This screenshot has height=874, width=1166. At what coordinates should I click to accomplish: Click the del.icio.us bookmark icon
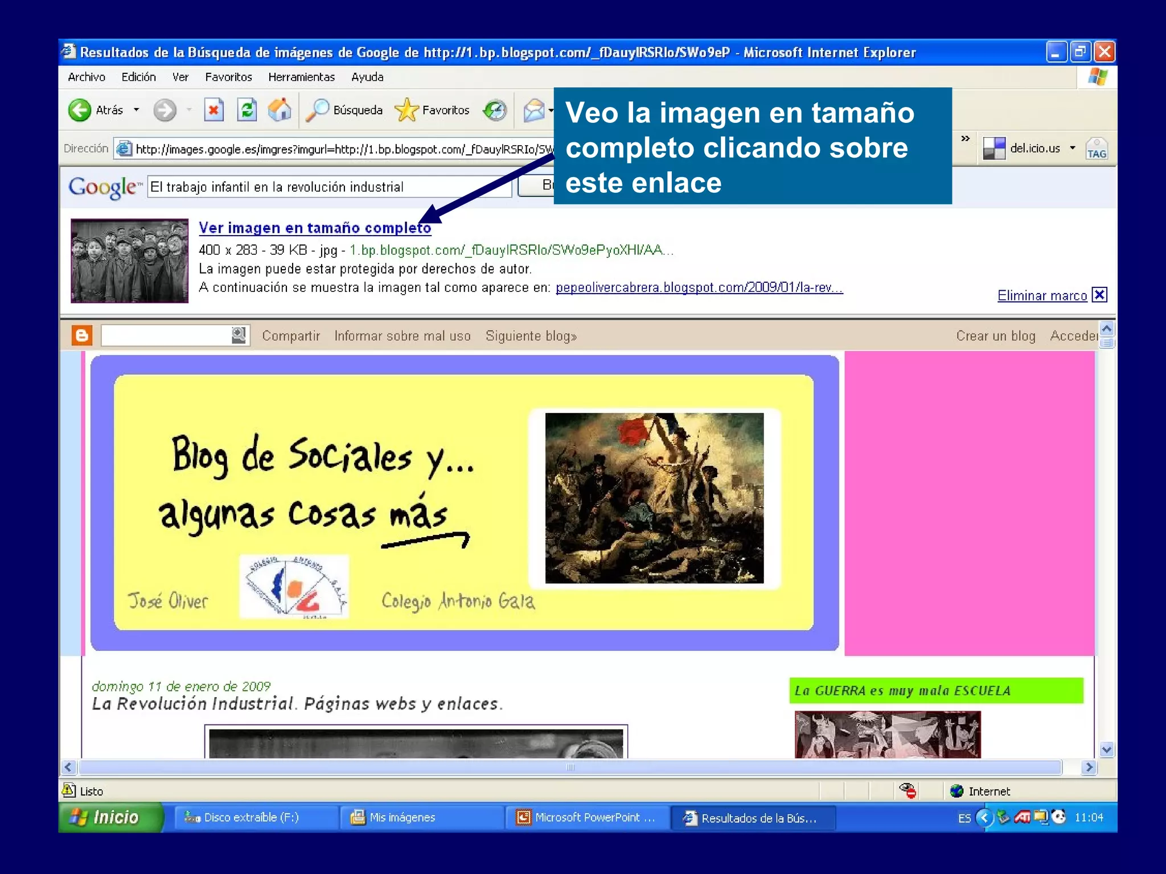coord(994,149)
